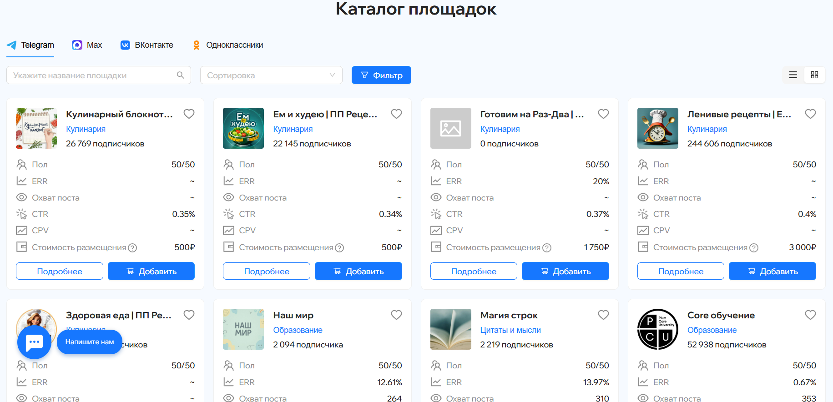Open Наш мир channel avatar

pyautogui.click(x=243, y=329)
